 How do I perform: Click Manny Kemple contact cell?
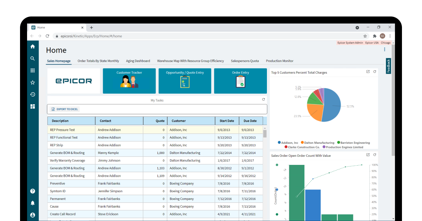[119, 153]
